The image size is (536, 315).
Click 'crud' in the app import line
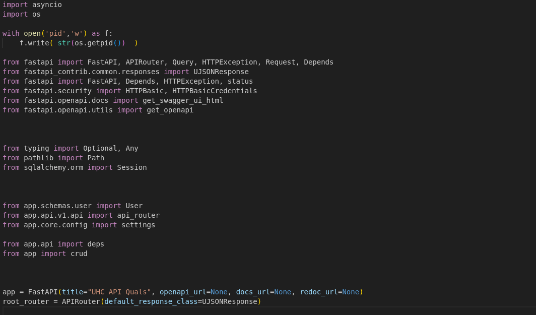[79, 254]
